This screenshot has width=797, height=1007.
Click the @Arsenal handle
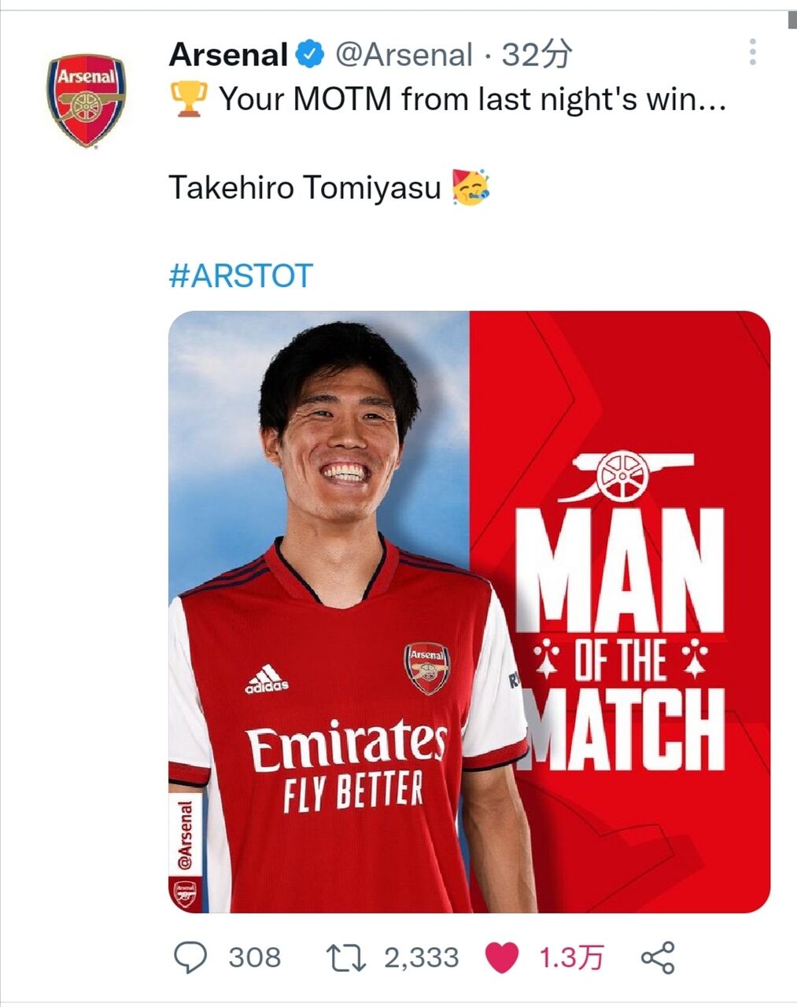404,55
